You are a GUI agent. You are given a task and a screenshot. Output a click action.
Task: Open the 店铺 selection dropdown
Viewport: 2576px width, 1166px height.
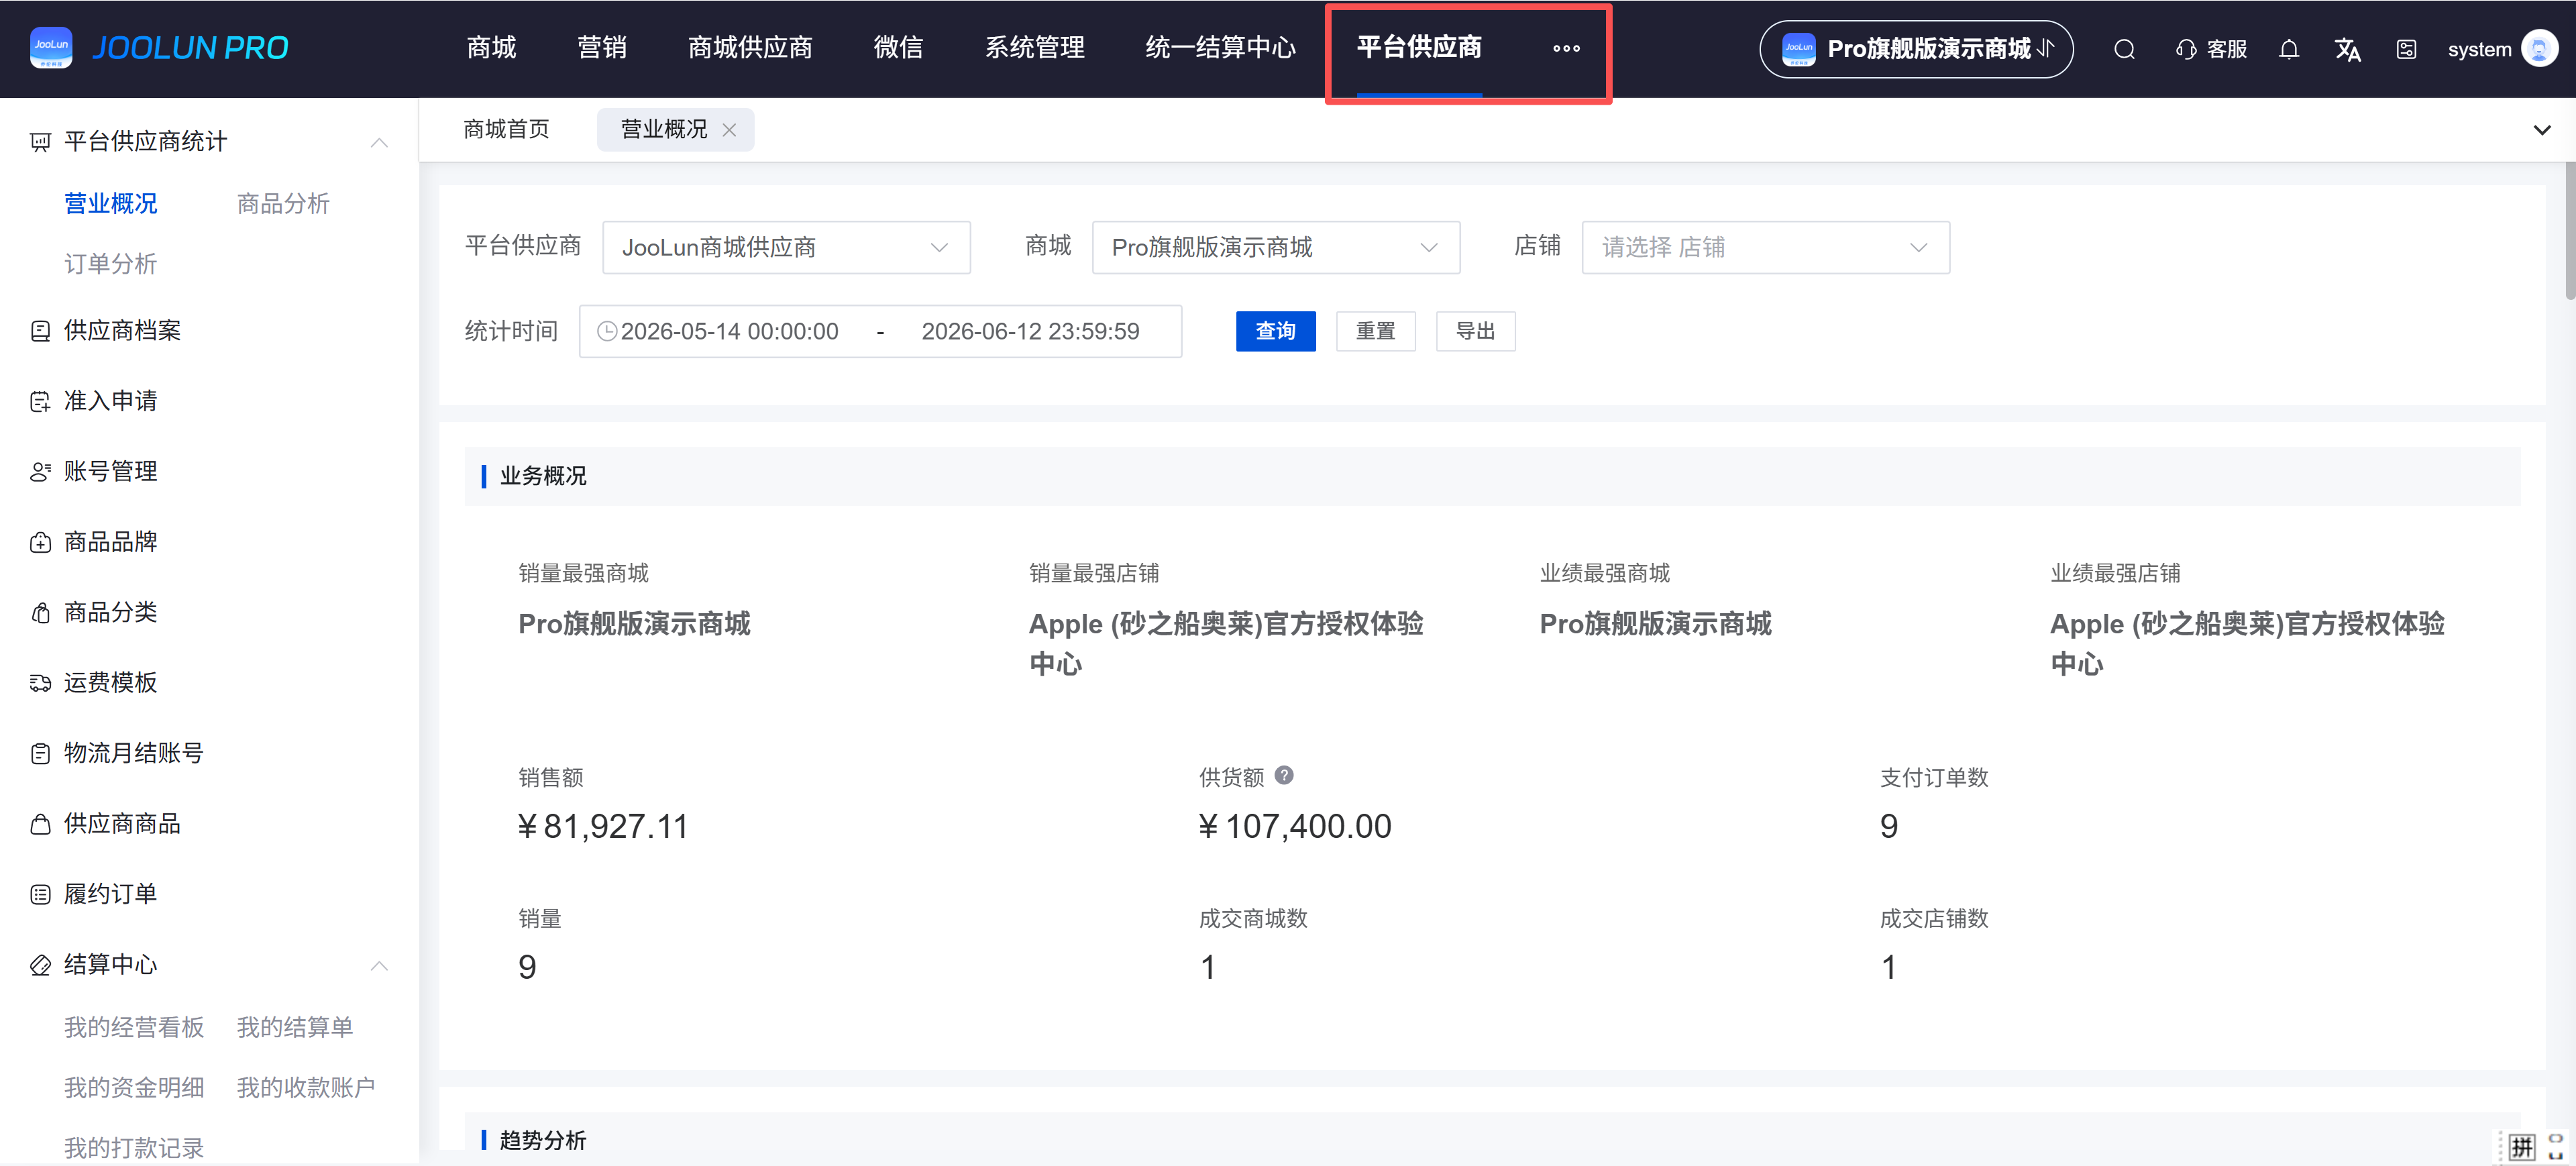[x=1765, y=247]
